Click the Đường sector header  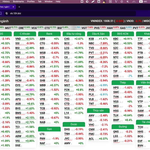click(123, 127)
